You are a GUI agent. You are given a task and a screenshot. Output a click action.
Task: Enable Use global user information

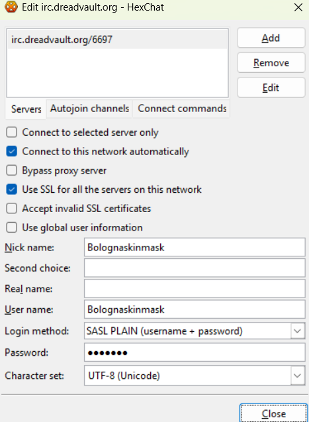coord(11,227)
